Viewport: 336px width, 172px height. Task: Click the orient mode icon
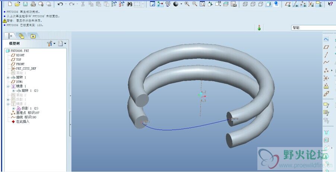[168, 4]
